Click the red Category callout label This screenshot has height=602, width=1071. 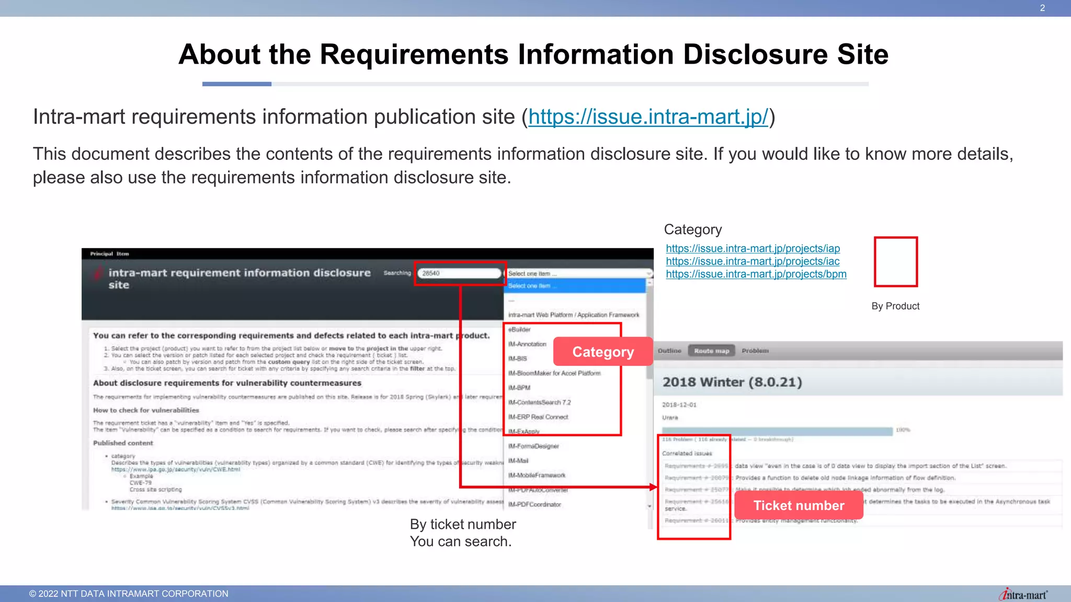602,352
